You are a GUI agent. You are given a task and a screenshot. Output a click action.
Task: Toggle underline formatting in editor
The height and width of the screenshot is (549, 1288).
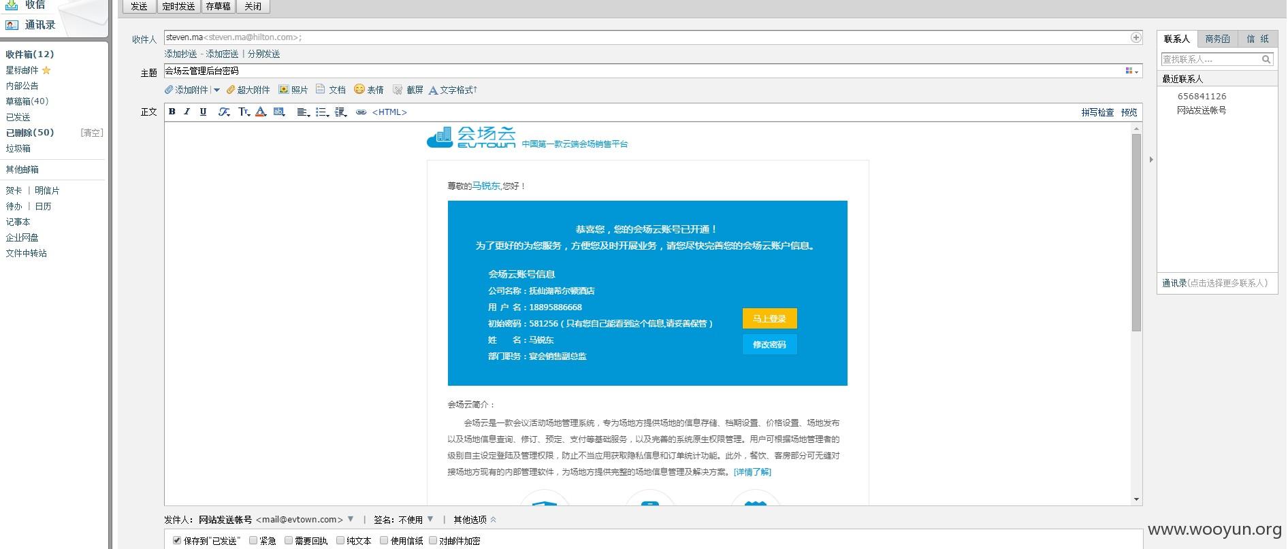[203, 112]
